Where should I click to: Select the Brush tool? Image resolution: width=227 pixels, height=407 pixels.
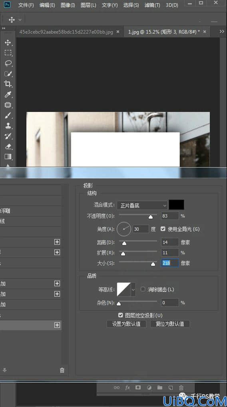[x=8, y=115]
